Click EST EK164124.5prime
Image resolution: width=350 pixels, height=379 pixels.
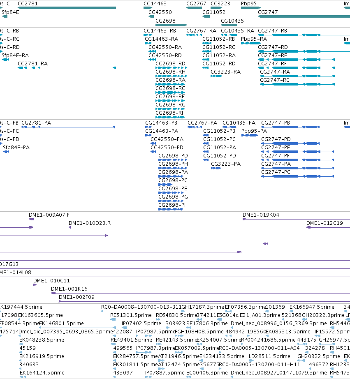pyautogui.click(x=42, y=373)
